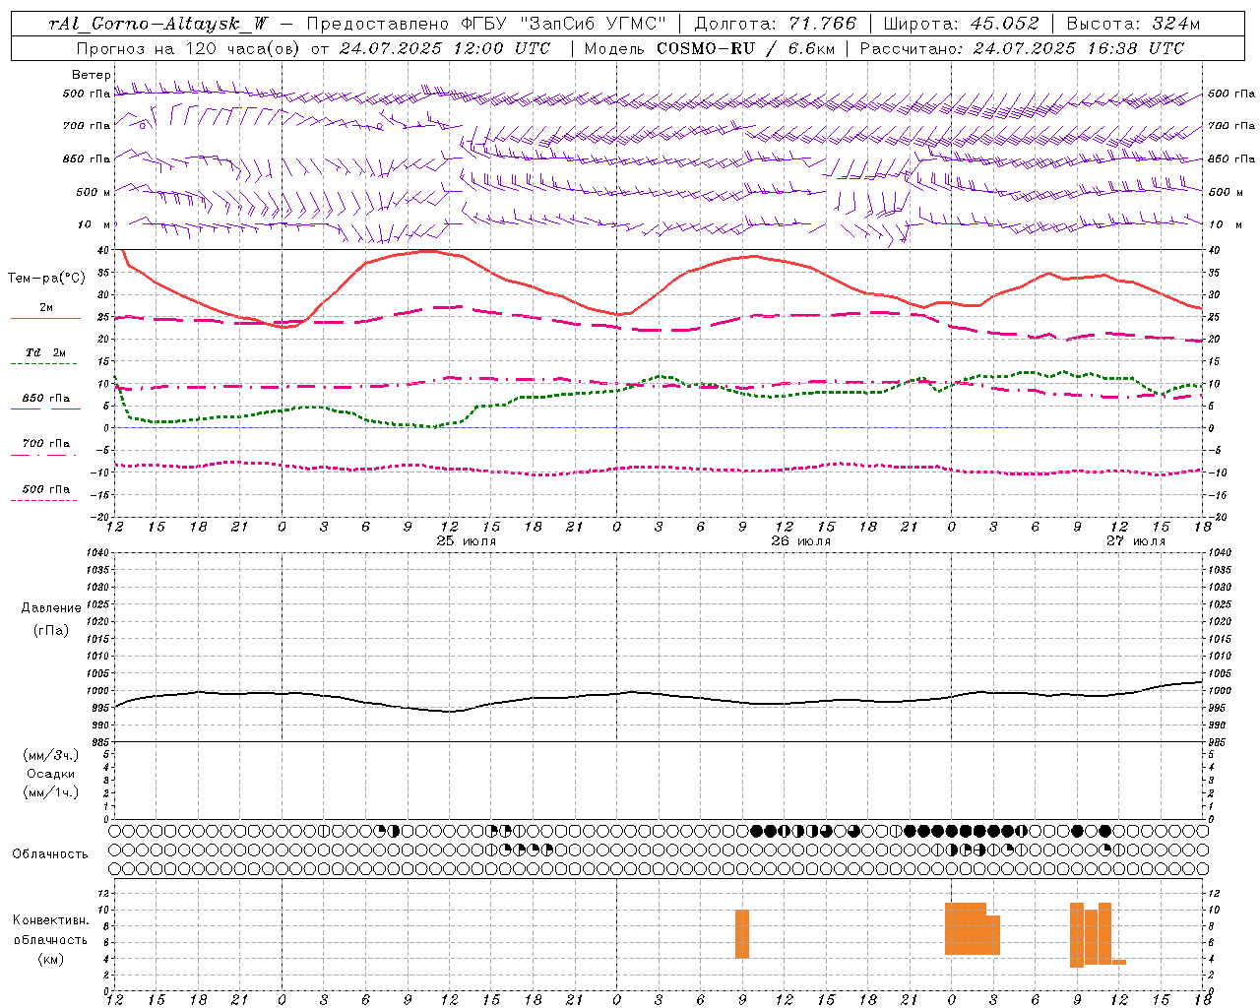Viewport: 1260px width, 1008px height.
Task: Click the (мм/1ч.) precipitation unit label
Action: pos(51,792)
